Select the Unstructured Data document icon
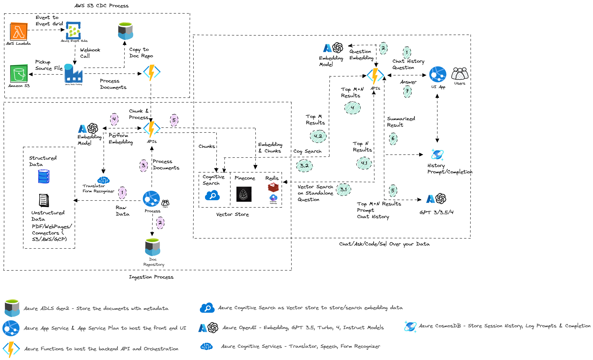 pyautogui.click(x=44, y=200)
